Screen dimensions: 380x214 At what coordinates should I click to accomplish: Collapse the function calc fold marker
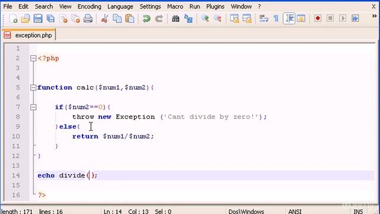(33, 87)
